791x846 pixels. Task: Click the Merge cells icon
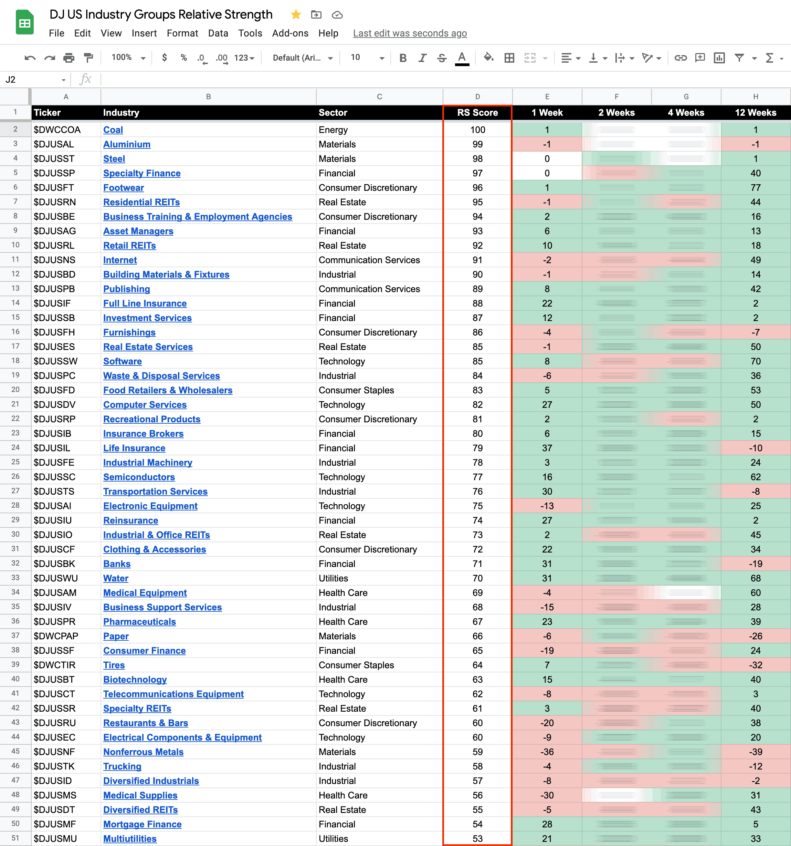click(x=530, y=58)
